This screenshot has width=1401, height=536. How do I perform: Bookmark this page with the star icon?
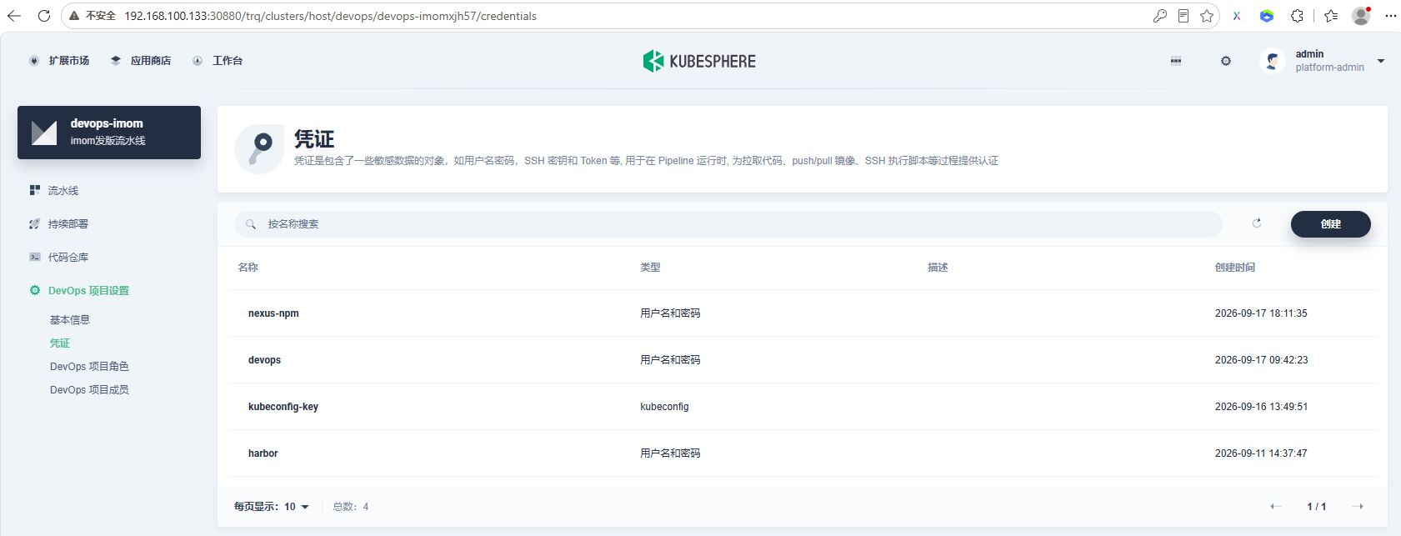1207,16
